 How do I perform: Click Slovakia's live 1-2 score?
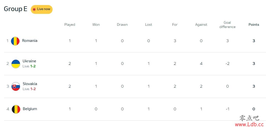(x=33, y=89)
